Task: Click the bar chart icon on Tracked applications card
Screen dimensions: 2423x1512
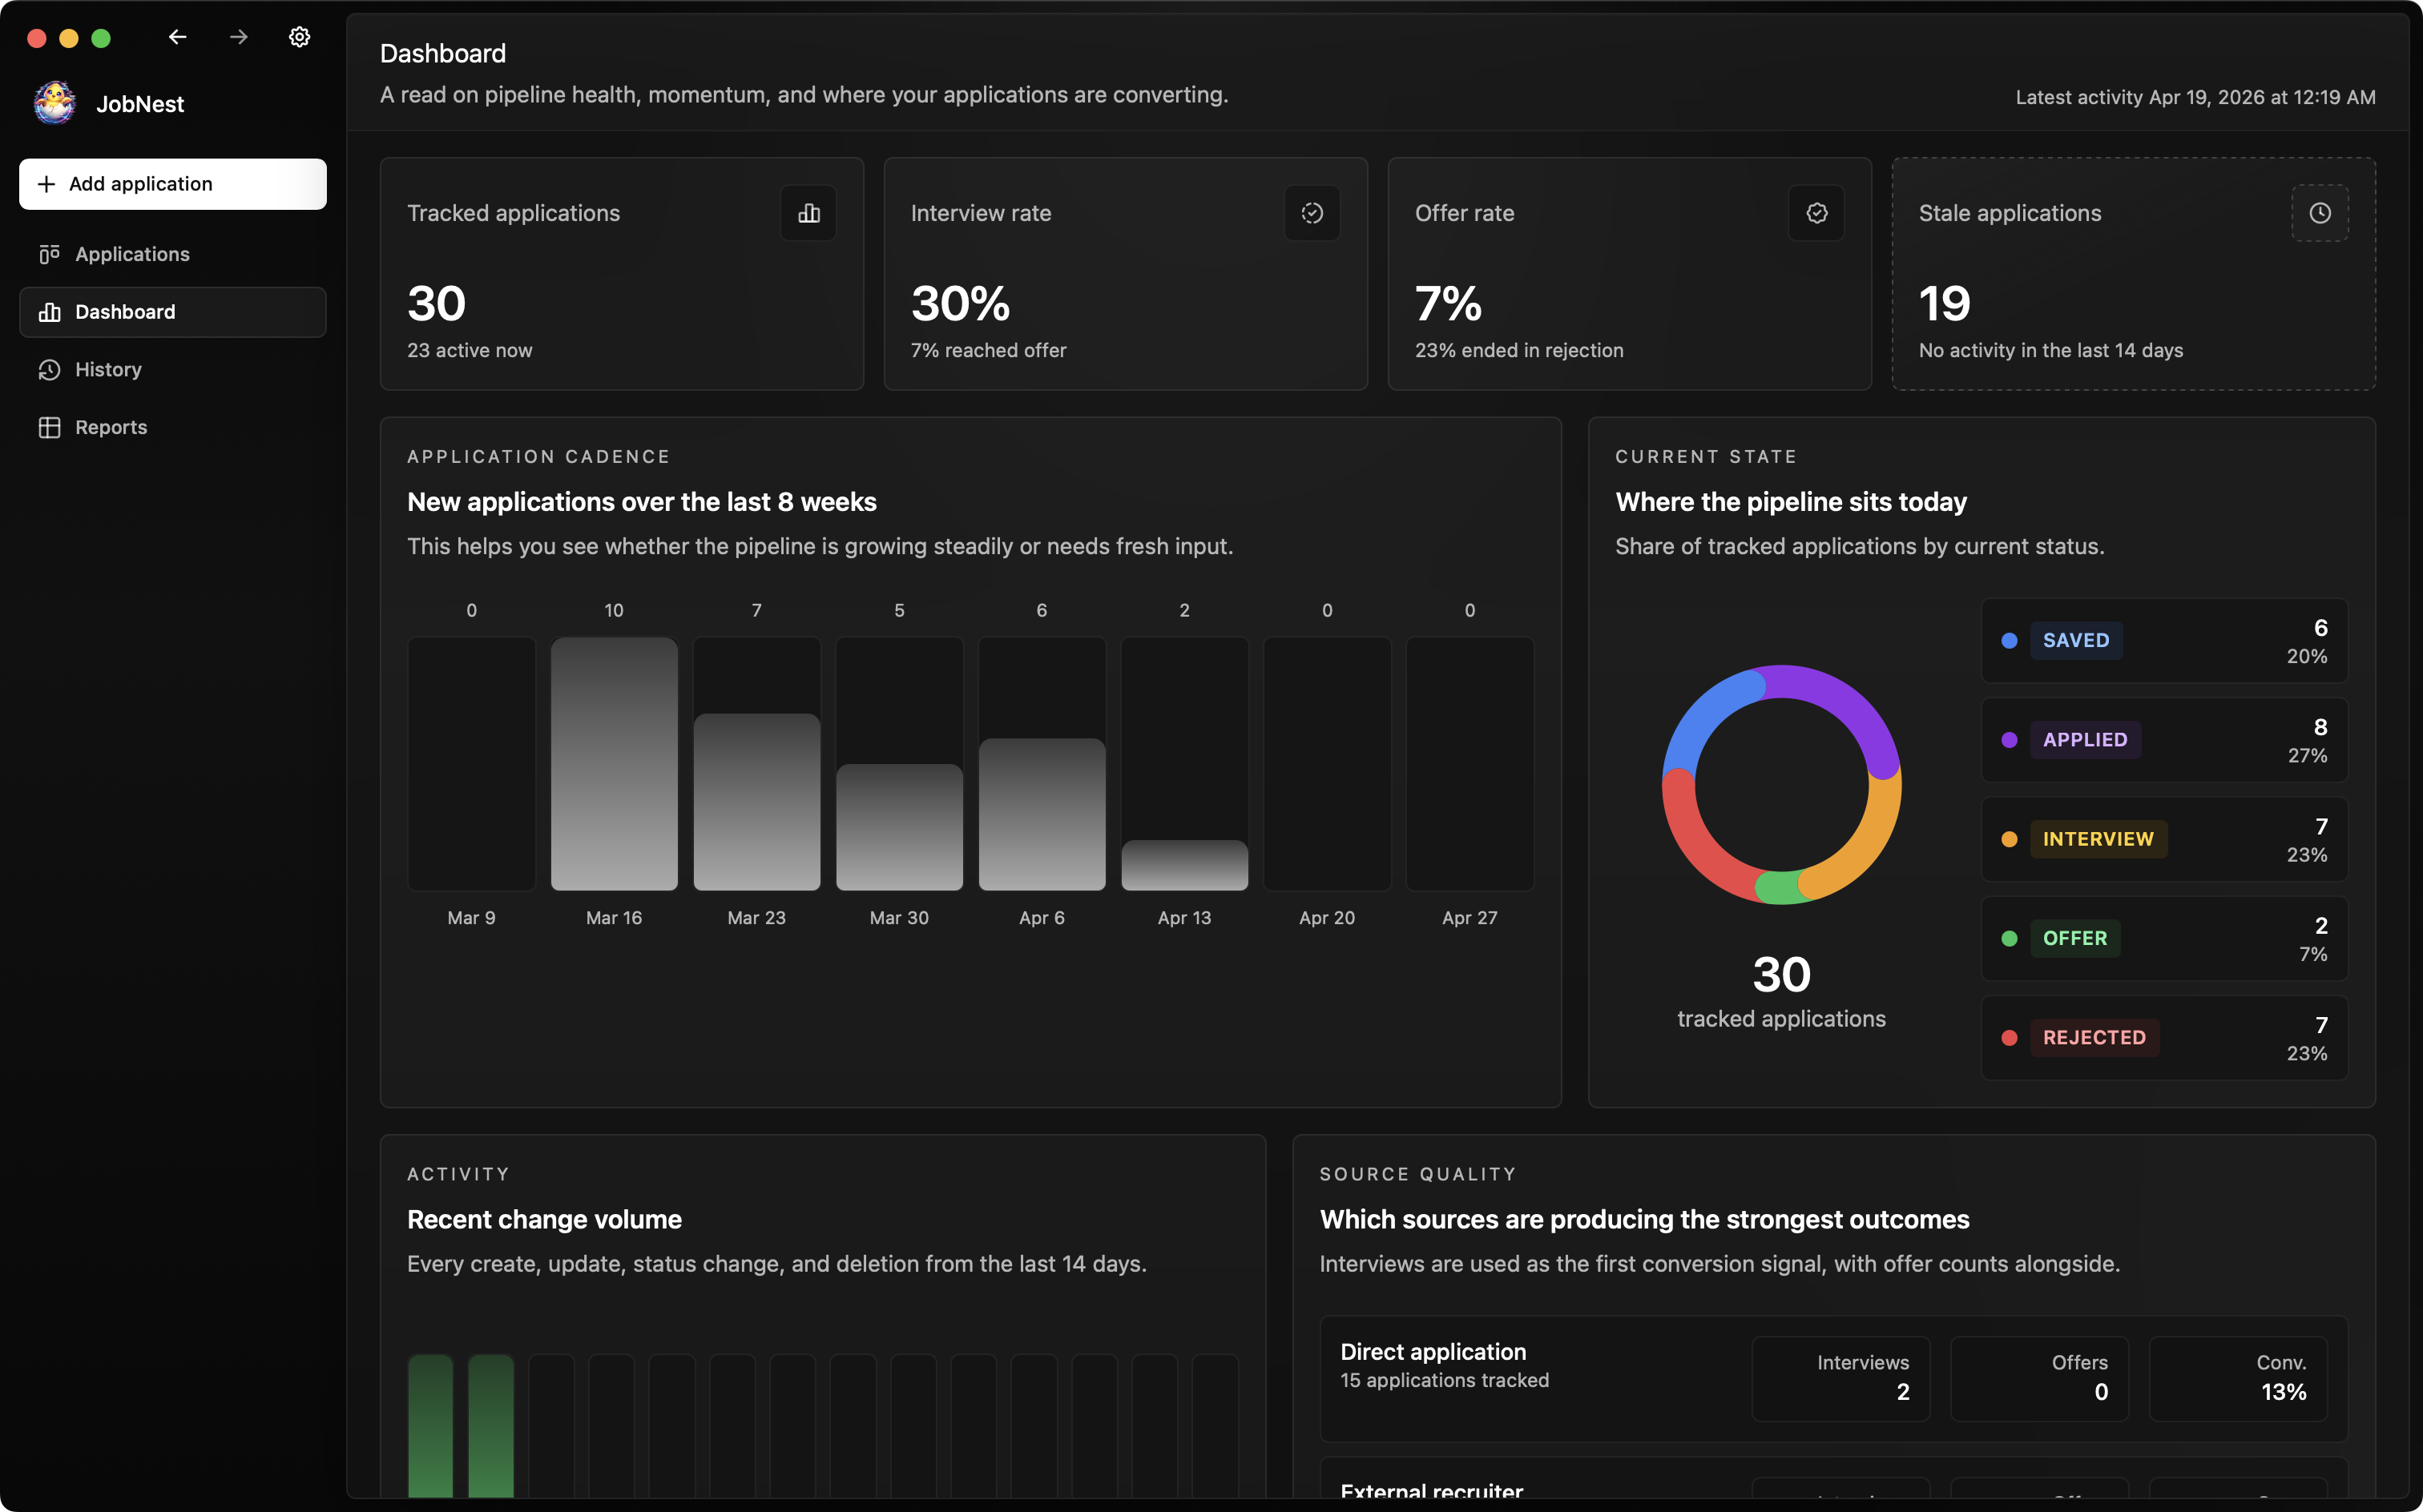Action: click(808, 213)
